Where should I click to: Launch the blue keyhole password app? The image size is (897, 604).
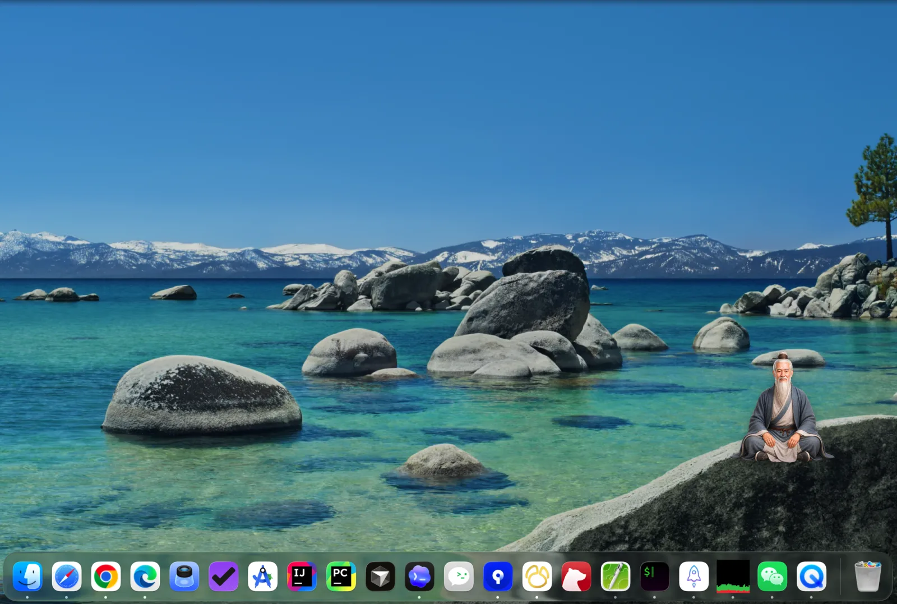[498, 577]
